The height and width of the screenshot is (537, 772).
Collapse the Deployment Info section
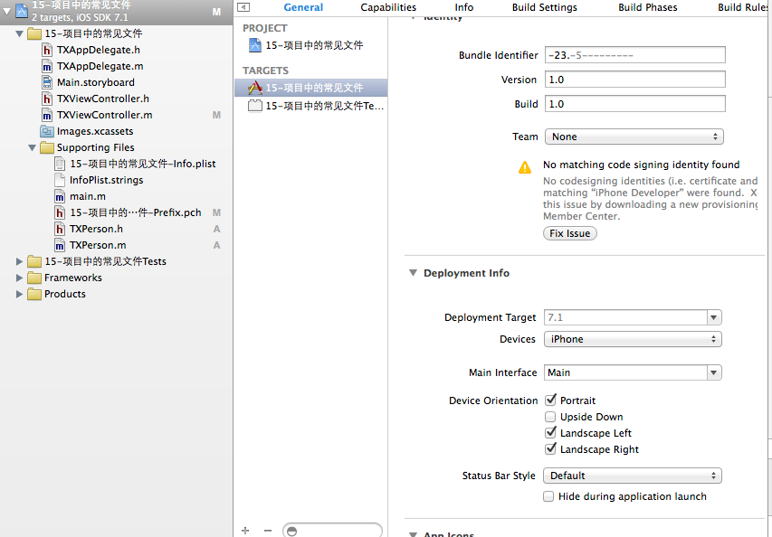(413, 273)
